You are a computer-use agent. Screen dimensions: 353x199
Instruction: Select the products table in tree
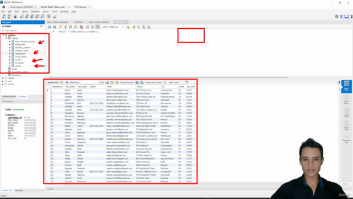(19, 62)
